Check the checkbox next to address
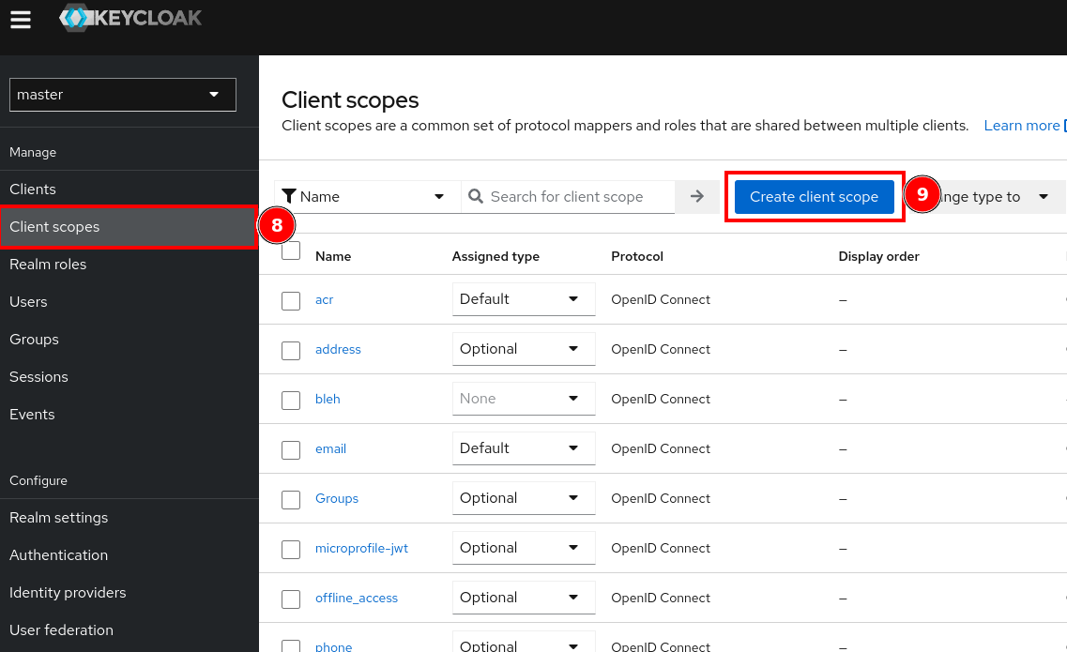 [x=290, y=349]
